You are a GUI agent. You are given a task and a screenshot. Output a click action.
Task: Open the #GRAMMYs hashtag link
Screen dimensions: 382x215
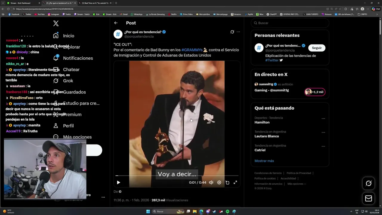192,50
